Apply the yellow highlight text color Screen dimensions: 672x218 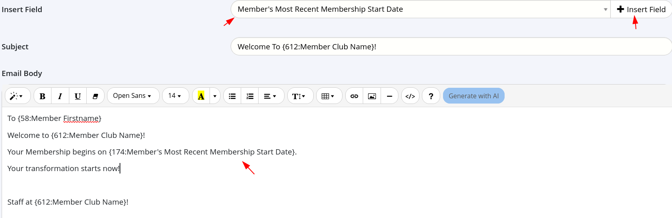tap(201, 96)
